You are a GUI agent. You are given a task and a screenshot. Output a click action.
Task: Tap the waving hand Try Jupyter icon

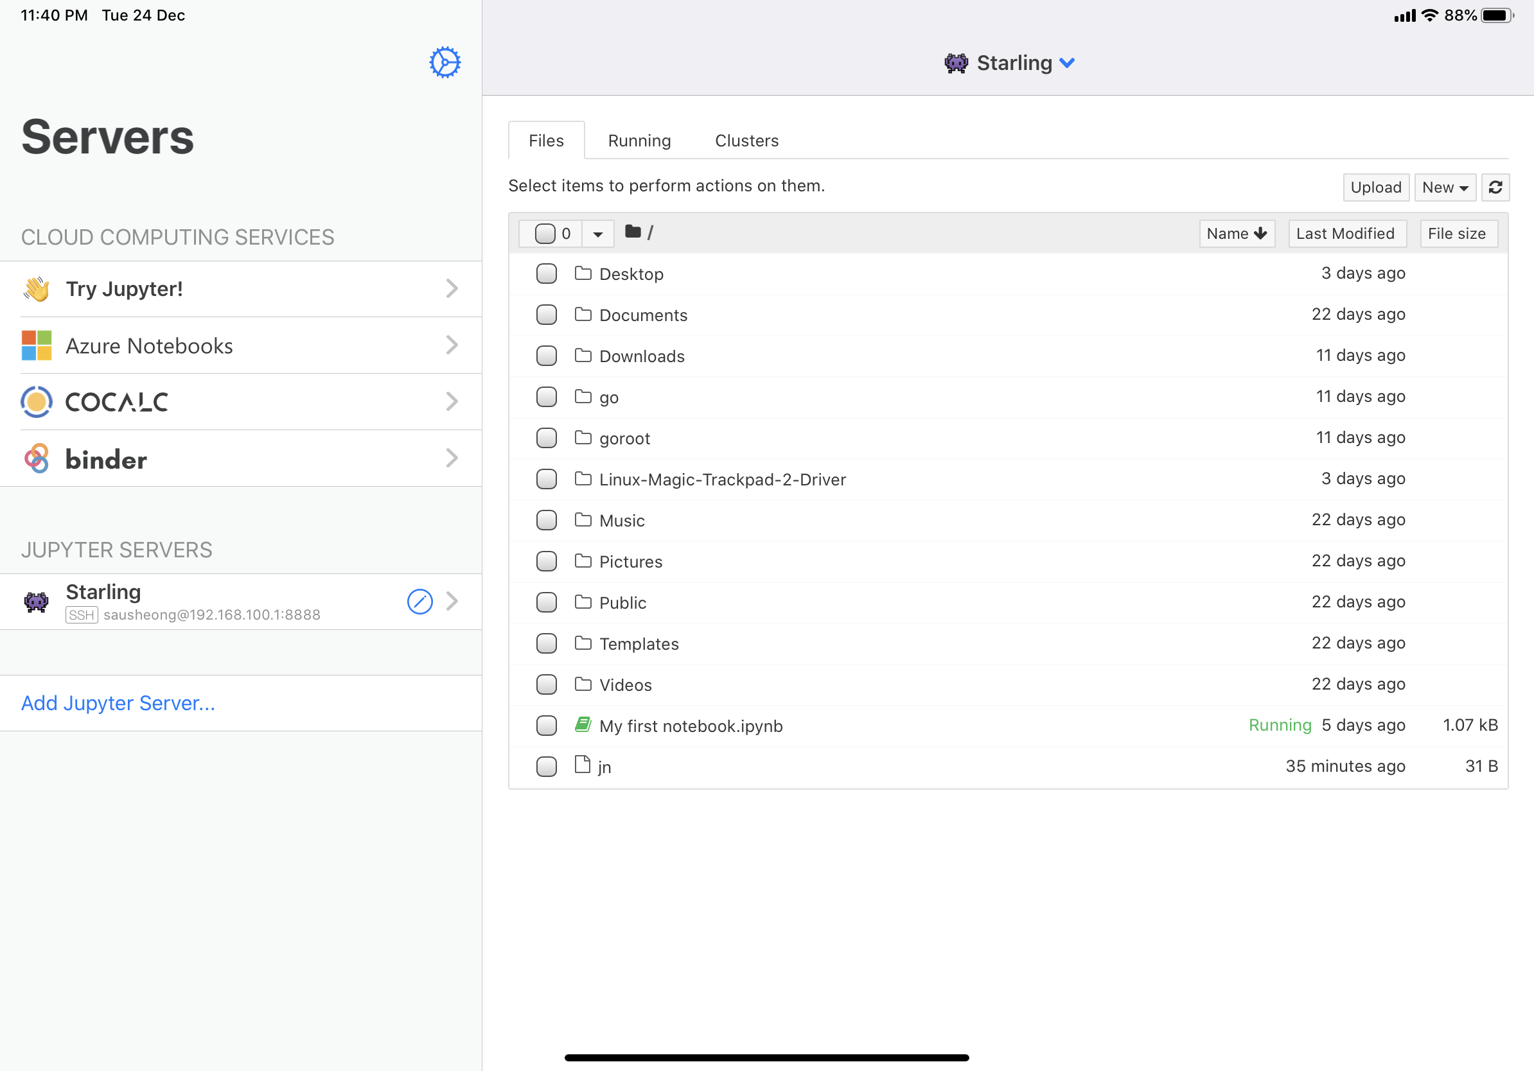coord(37,288)
